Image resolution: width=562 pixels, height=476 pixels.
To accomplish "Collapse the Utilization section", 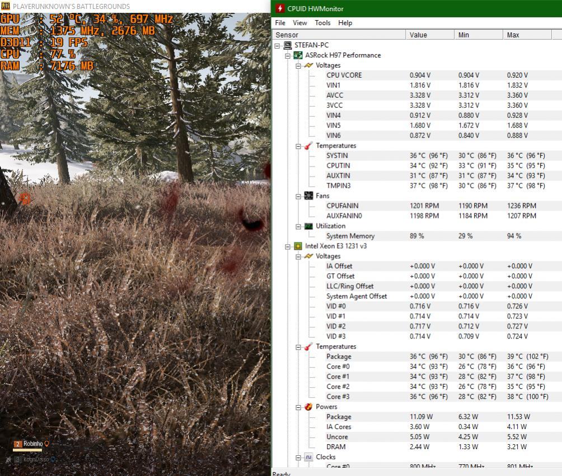I will tap(298, 226).
